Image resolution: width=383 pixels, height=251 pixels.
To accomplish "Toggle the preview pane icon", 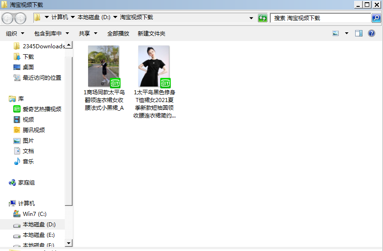I will (x=359, y=33).
